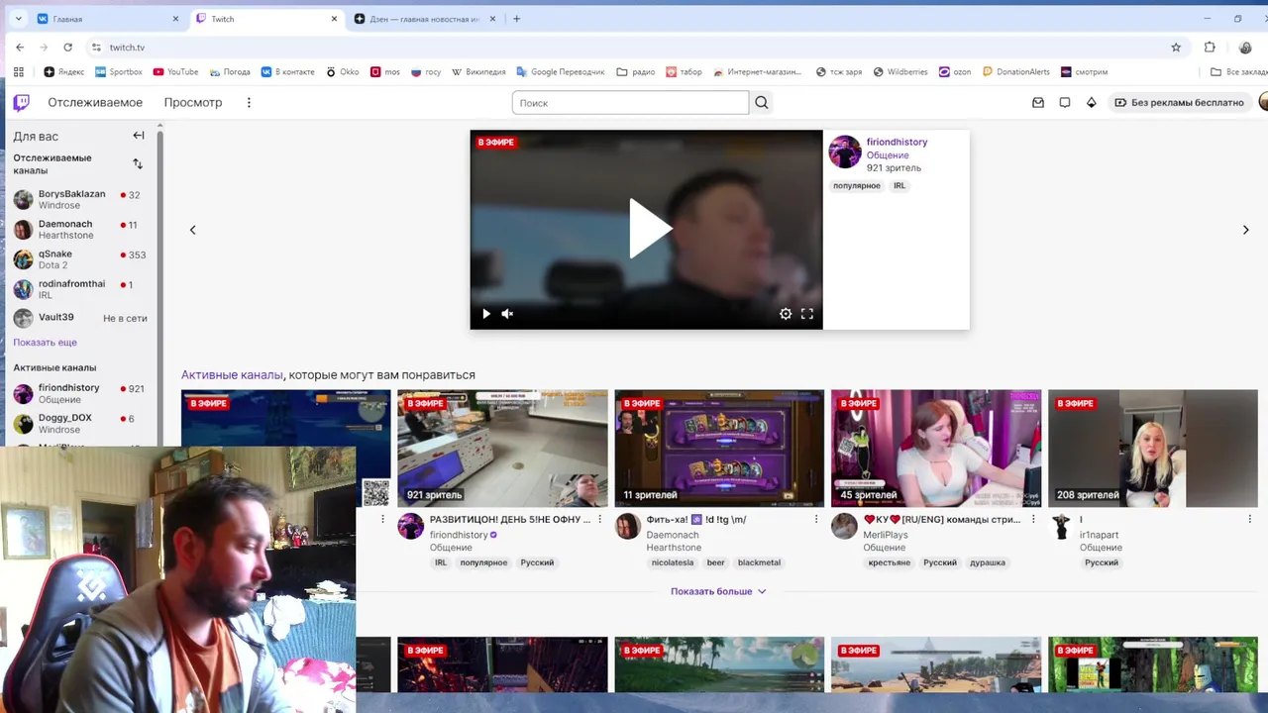Open the Twitch inbox mail icon
This screenshot has width=1268, height=713.
pos(1038,102)
